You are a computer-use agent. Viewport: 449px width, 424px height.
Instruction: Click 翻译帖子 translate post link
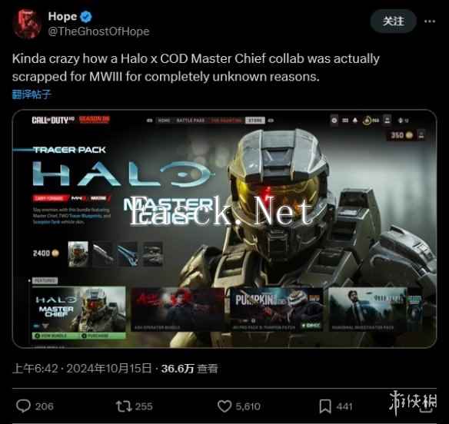tap(32, 94)
